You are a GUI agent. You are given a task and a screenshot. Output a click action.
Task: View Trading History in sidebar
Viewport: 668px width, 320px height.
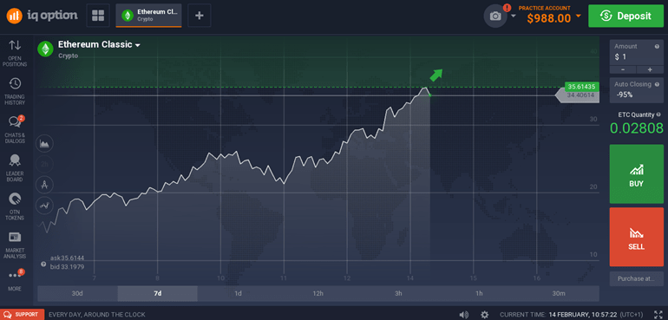pos(15,91)
